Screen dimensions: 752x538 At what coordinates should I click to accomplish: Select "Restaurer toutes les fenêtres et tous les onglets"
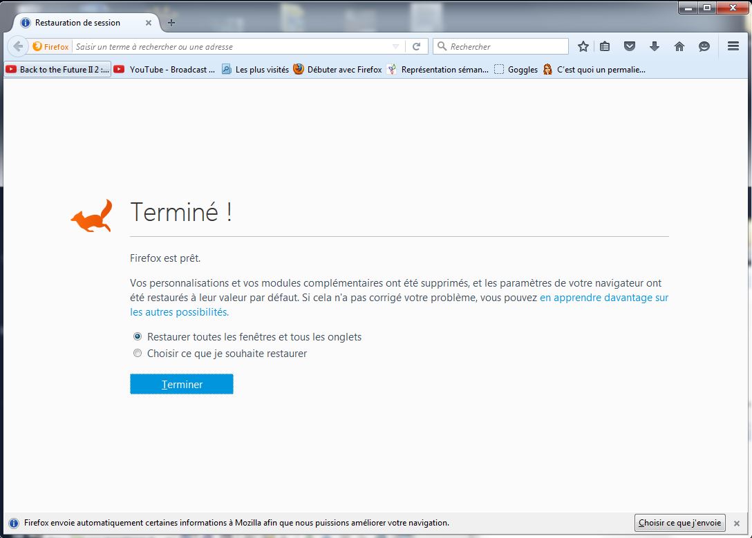(x=138, y=337)
